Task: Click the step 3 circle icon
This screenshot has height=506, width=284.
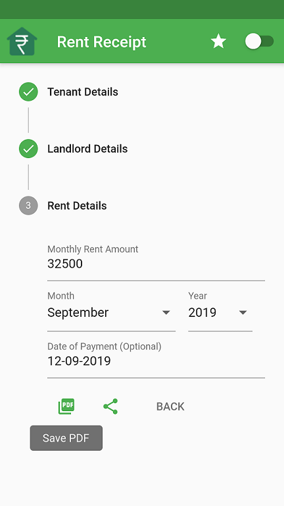Action: click(x=28, y=206)
